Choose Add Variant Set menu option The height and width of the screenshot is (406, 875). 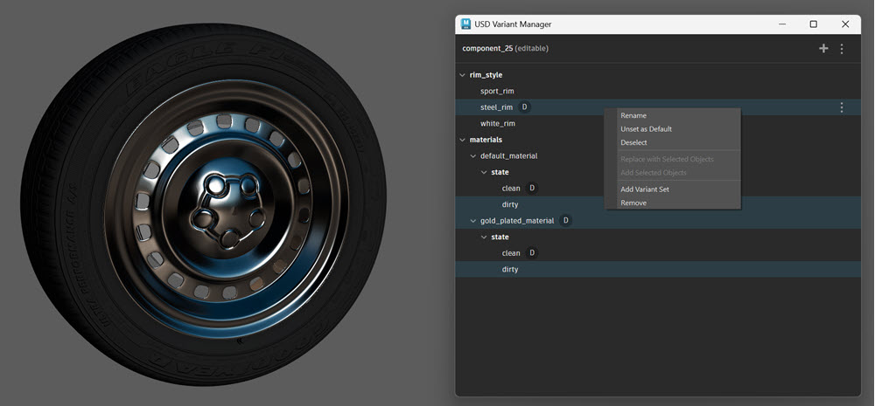(644, 189)
